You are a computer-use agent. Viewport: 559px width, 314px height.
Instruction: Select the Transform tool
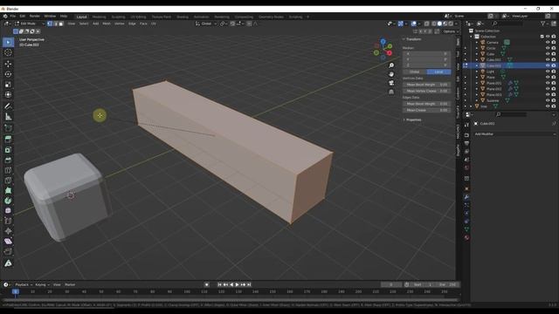[x=8, y=95]
